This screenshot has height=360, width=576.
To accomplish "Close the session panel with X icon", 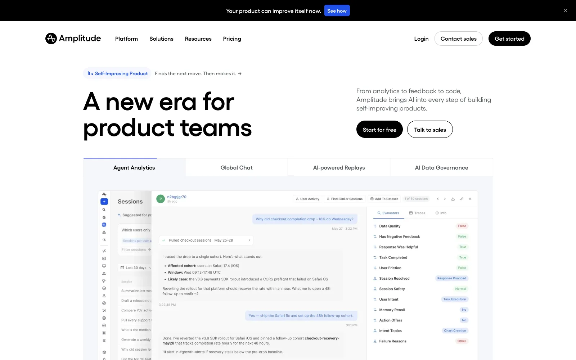I will (x=470, y=199).
